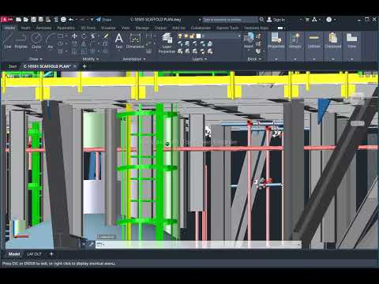
Task: Click the Share button
Action: tap(103, 20)
